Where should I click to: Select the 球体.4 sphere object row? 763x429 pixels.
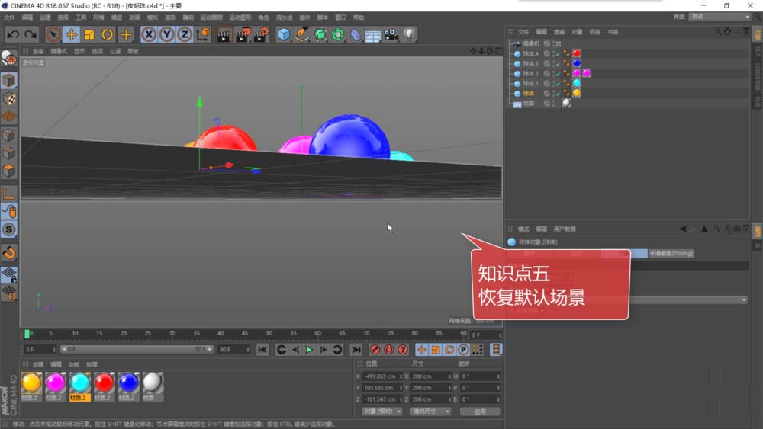(x=530, y=53)
